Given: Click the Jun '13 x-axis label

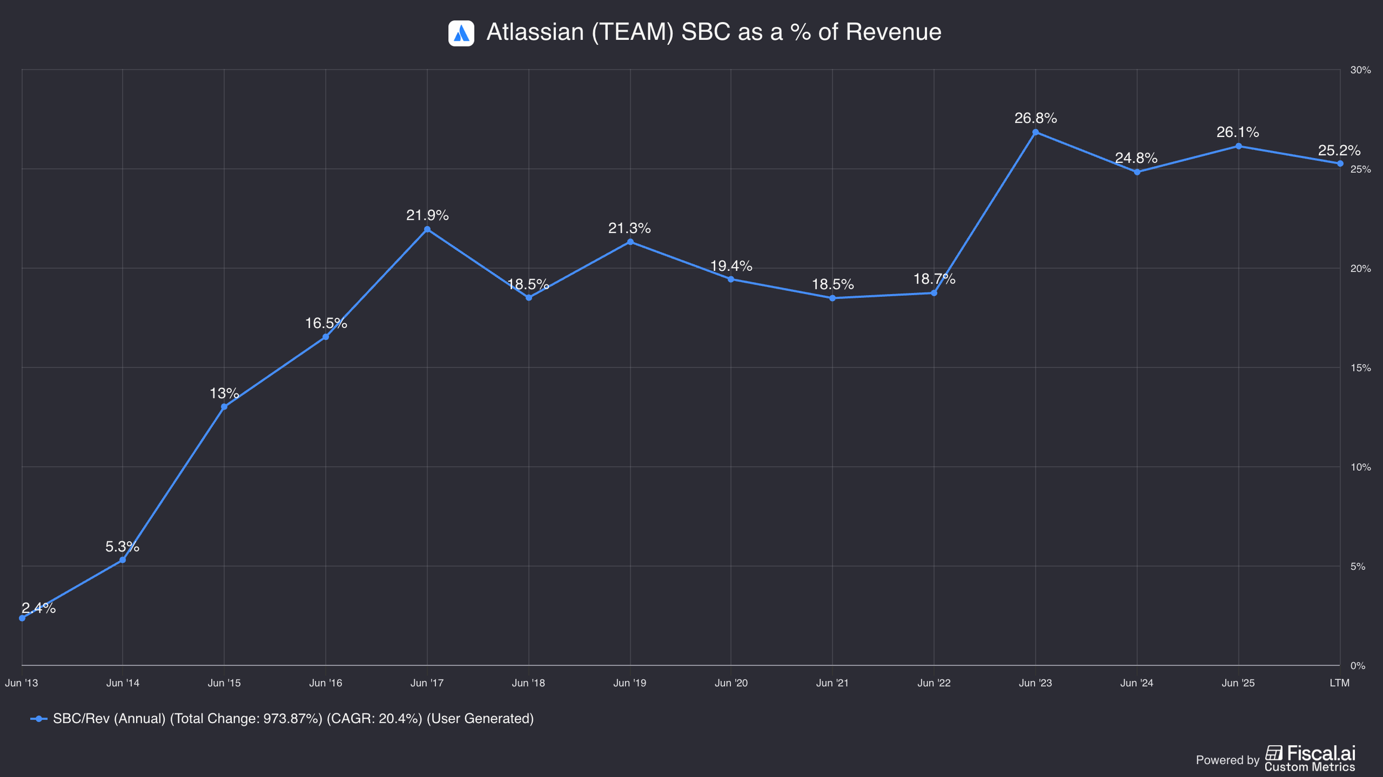Looking at the screenshot, I should (22, 683).
